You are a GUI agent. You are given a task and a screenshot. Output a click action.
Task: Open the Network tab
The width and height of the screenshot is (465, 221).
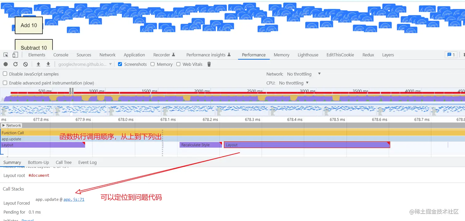(x=108, y=55)
